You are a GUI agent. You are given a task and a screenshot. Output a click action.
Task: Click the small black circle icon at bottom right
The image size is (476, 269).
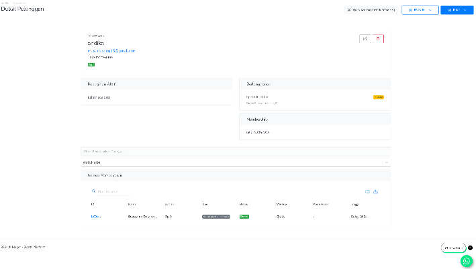click(x=470, y=248)
